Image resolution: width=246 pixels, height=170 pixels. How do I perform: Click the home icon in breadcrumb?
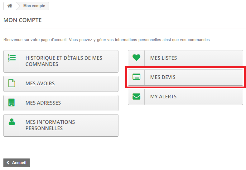[x=10, y=6]
